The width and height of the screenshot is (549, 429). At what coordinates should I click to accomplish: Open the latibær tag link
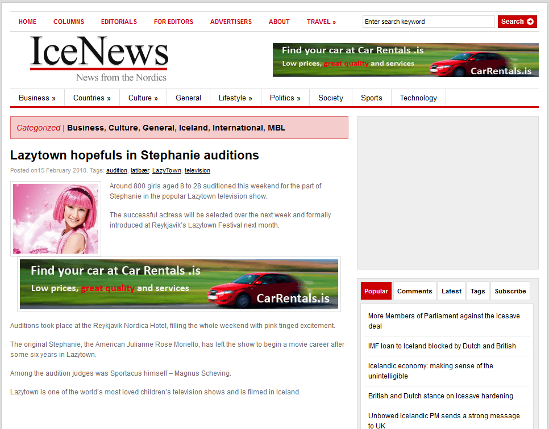click(x=140, y=171)
